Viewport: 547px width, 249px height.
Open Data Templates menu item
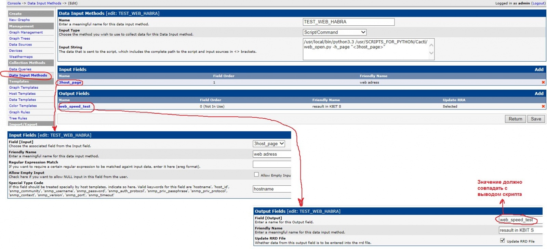(x=23, y=100)
